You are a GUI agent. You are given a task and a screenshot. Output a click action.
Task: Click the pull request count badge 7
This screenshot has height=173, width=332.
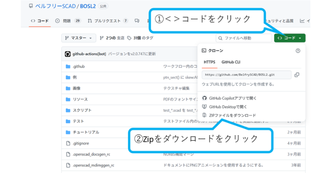tap(126, 21)
